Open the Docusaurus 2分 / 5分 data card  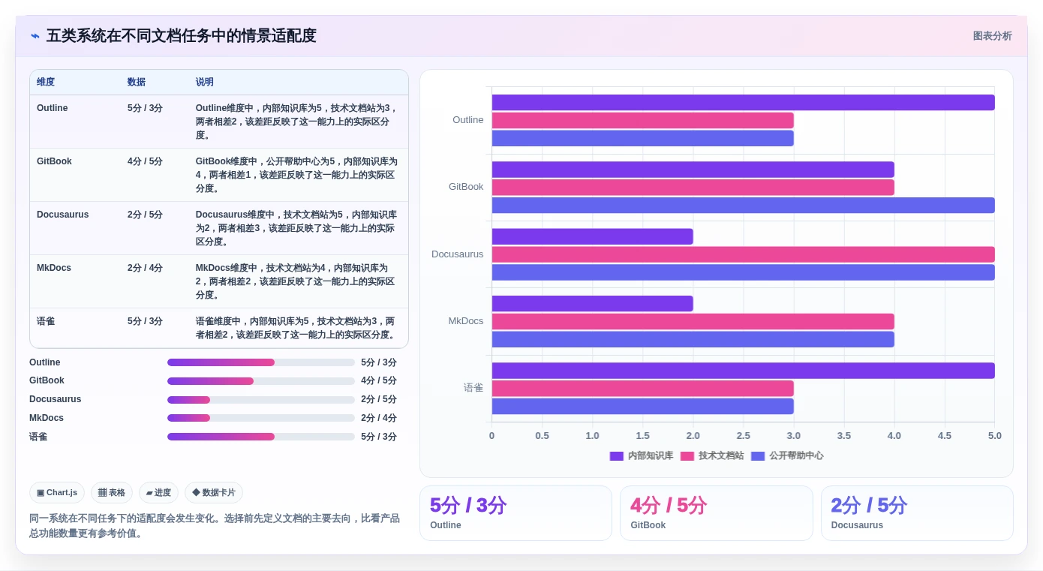[917, 513]
